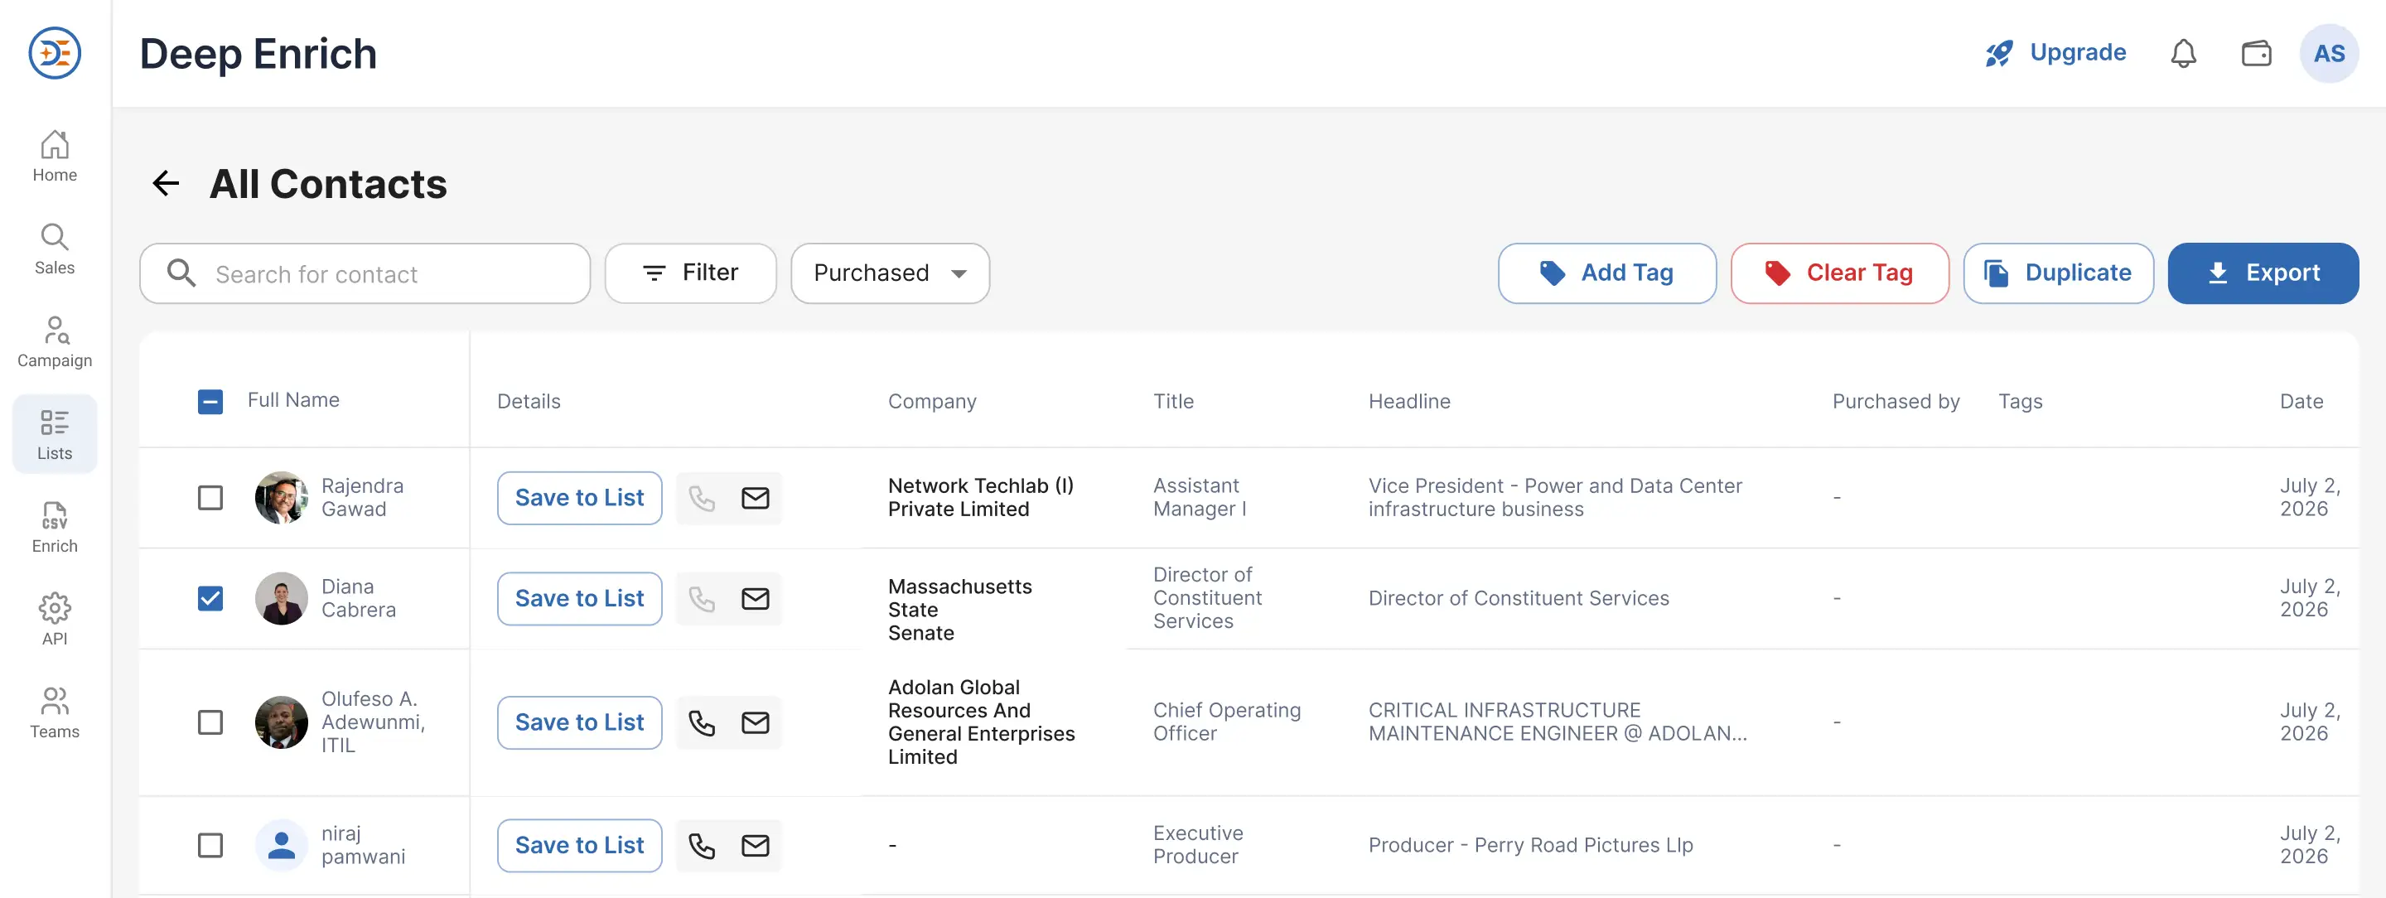Click the Date column header
Image resolution: width=2386 pixels, height=898 pixels.
click(x=2301, y=402)
